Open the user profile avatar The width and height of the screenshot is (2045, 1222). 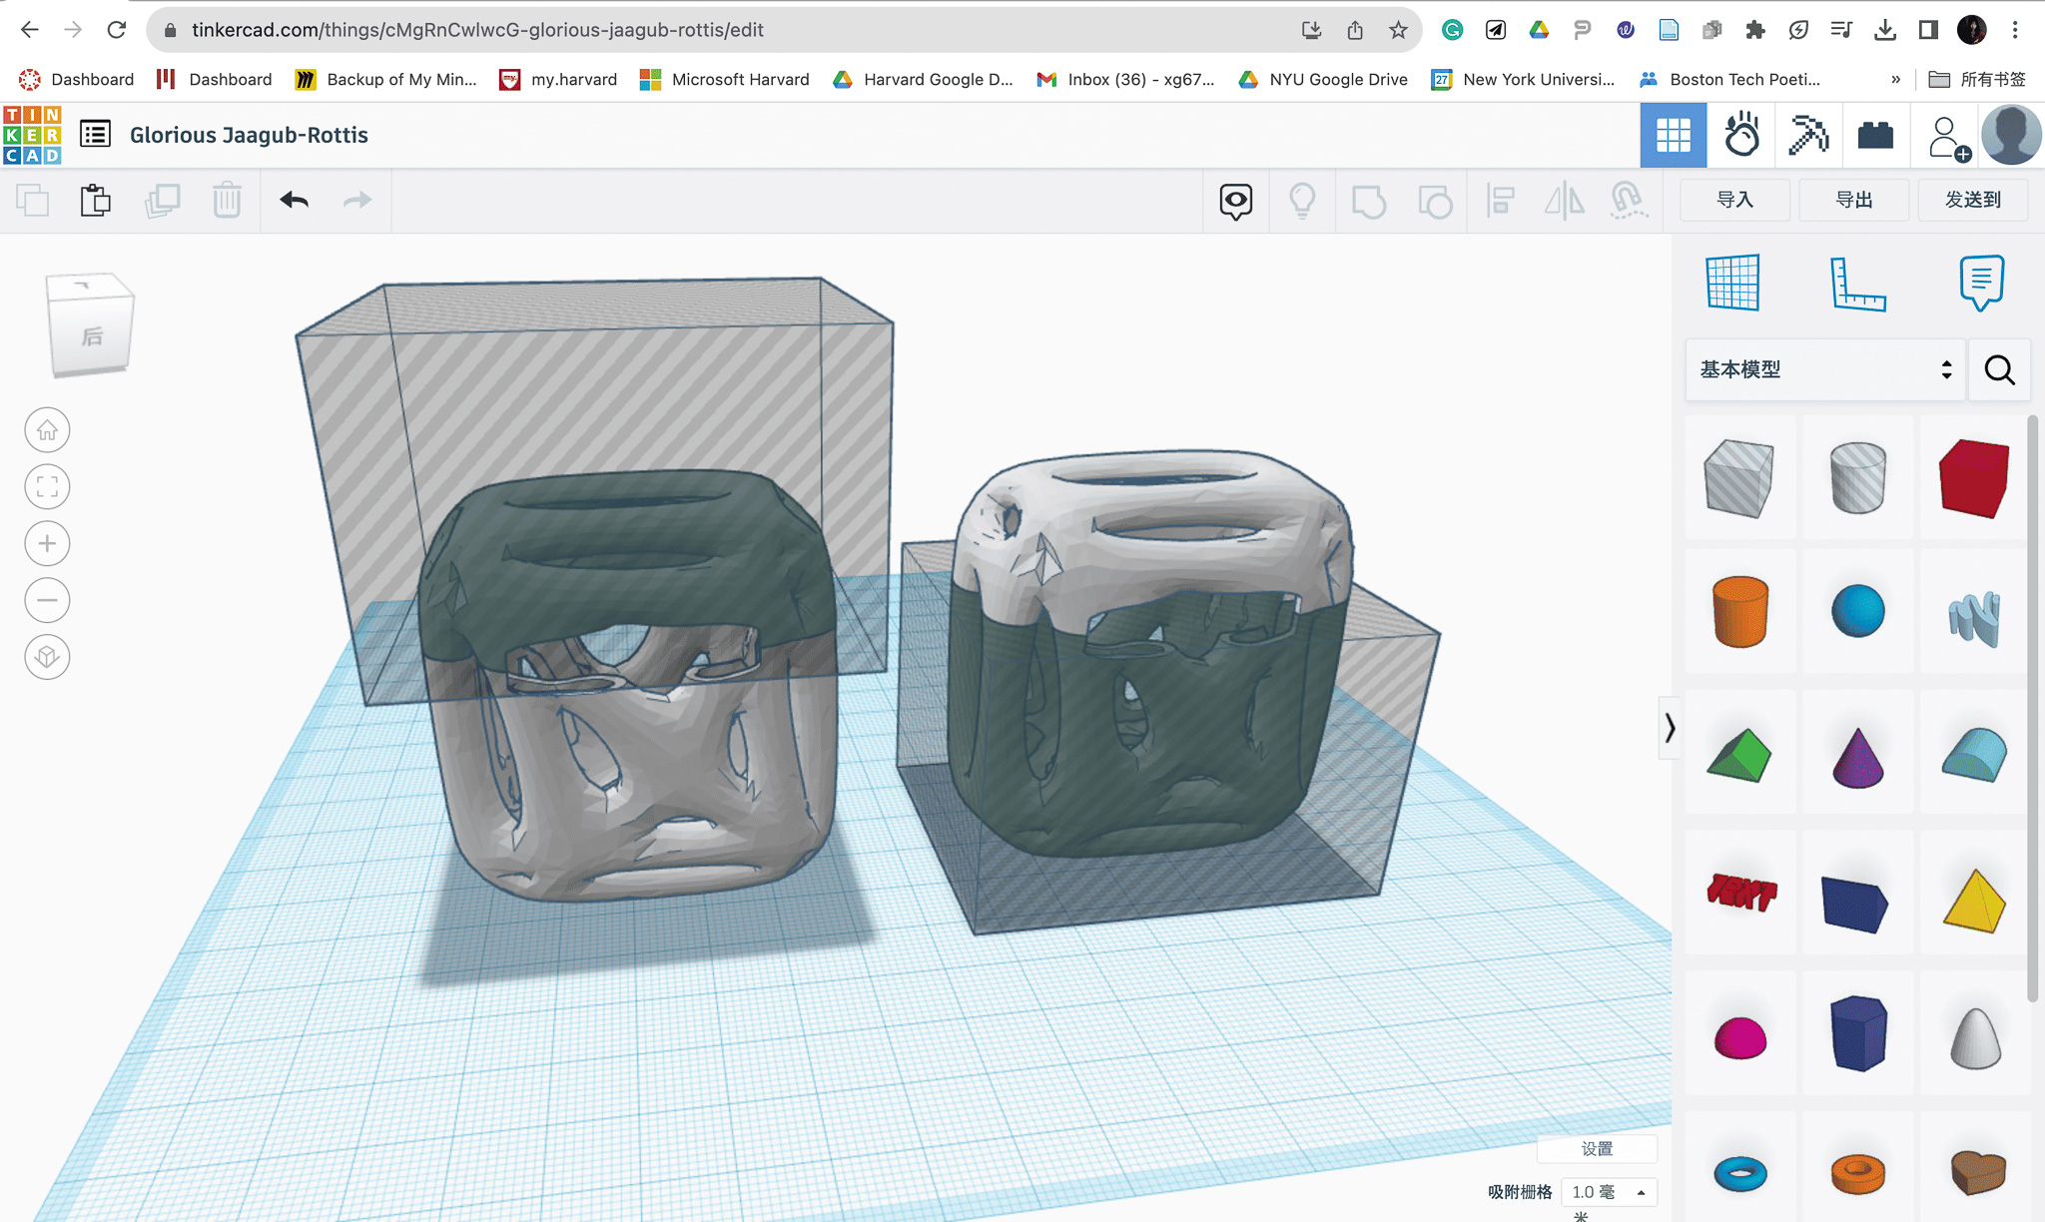click(x=2011, y=135)
